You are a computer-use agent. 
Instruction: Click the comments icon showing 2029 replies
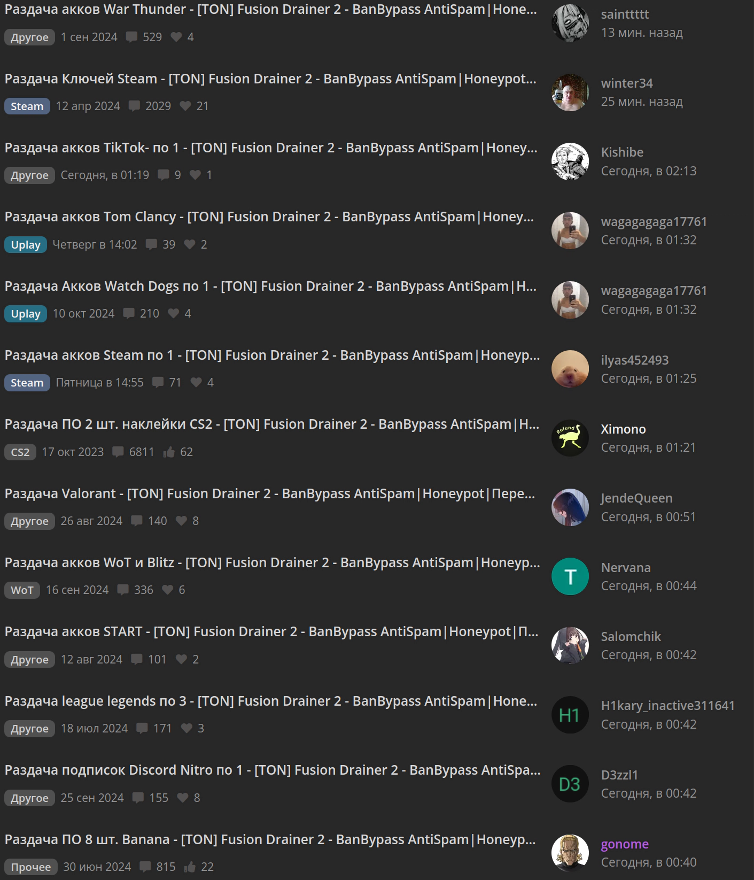point(135,106)
